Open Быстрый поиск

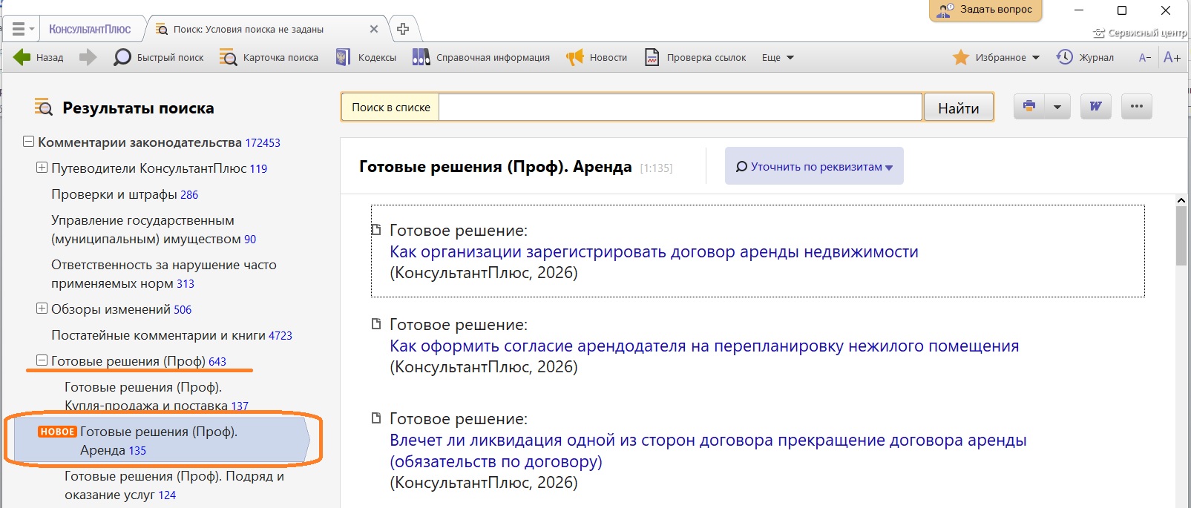(x=158, y=57)
